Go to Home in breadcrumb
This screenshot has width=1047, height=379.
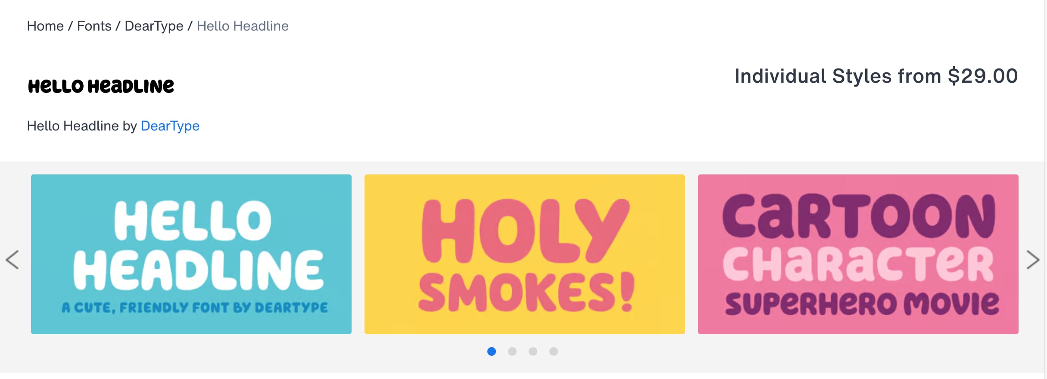point(45,26)
